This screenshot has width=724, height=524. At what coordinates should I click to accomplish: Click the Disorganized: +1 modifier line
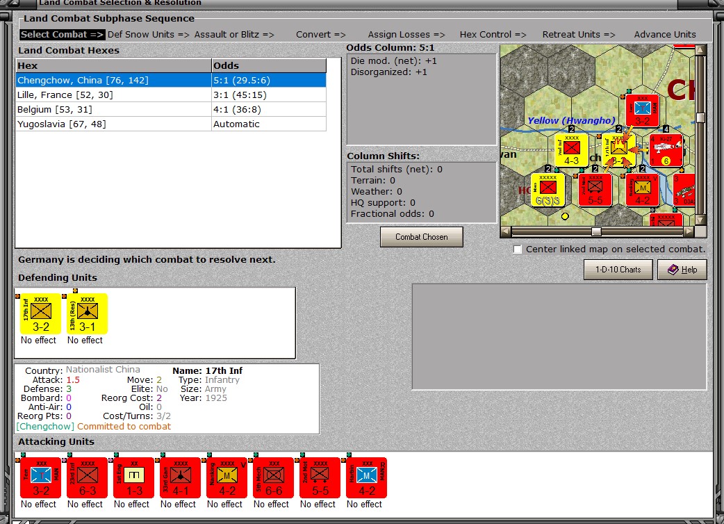(x=389, y=72)
